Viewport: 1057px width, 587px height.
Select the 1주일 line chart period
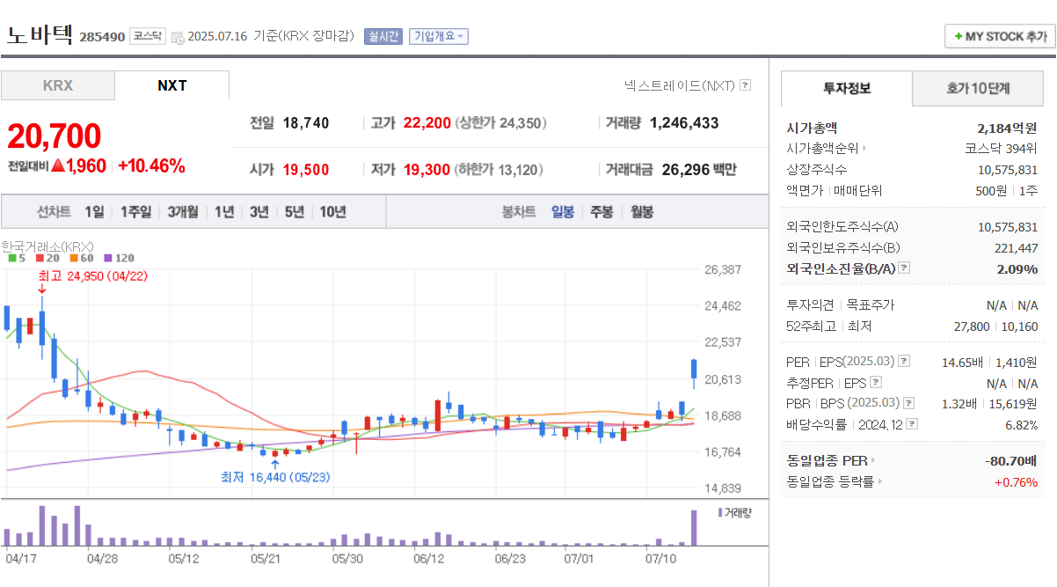coord(135,212)
